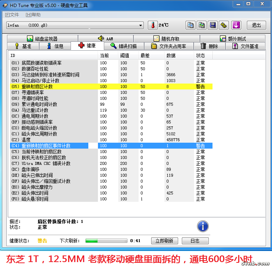Switch to the 错误扫描 tab

[123, 46]
